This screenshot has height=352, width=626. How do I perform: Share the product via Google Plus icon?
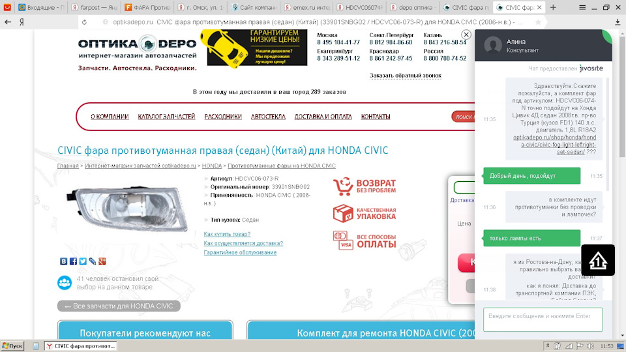coord(102,261)
